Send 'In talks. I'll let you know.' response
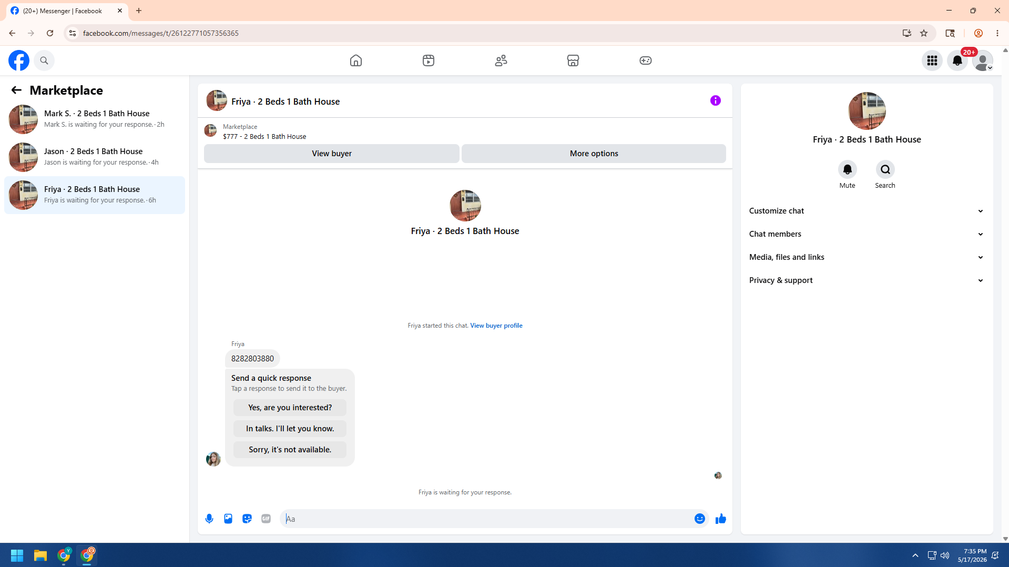Image resolution: width=1009 pixels, height=567 pixels. click(x=290, y=429)
